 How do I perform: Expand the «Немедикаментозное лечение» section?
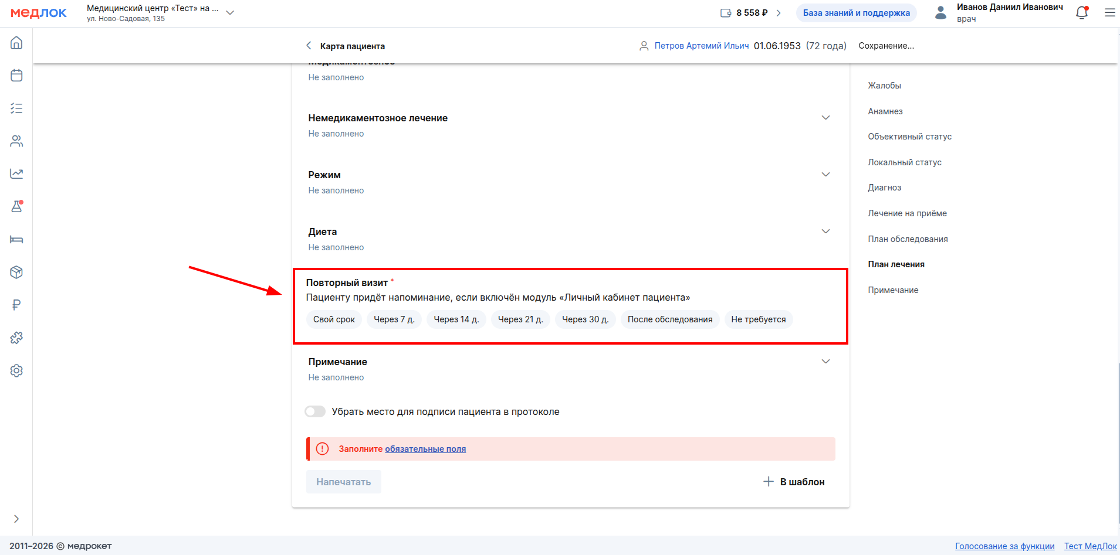(x=825, y=118)
